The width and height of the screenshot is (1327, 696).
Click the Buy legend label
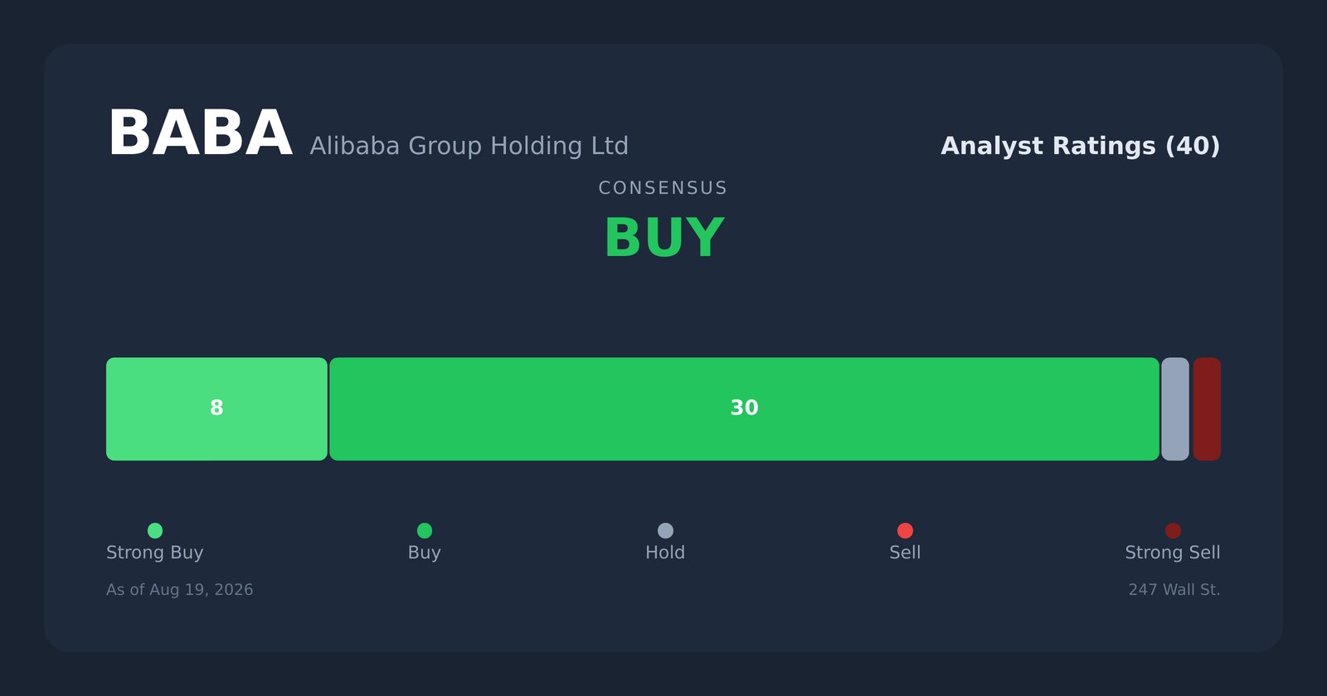click(425, 553)
